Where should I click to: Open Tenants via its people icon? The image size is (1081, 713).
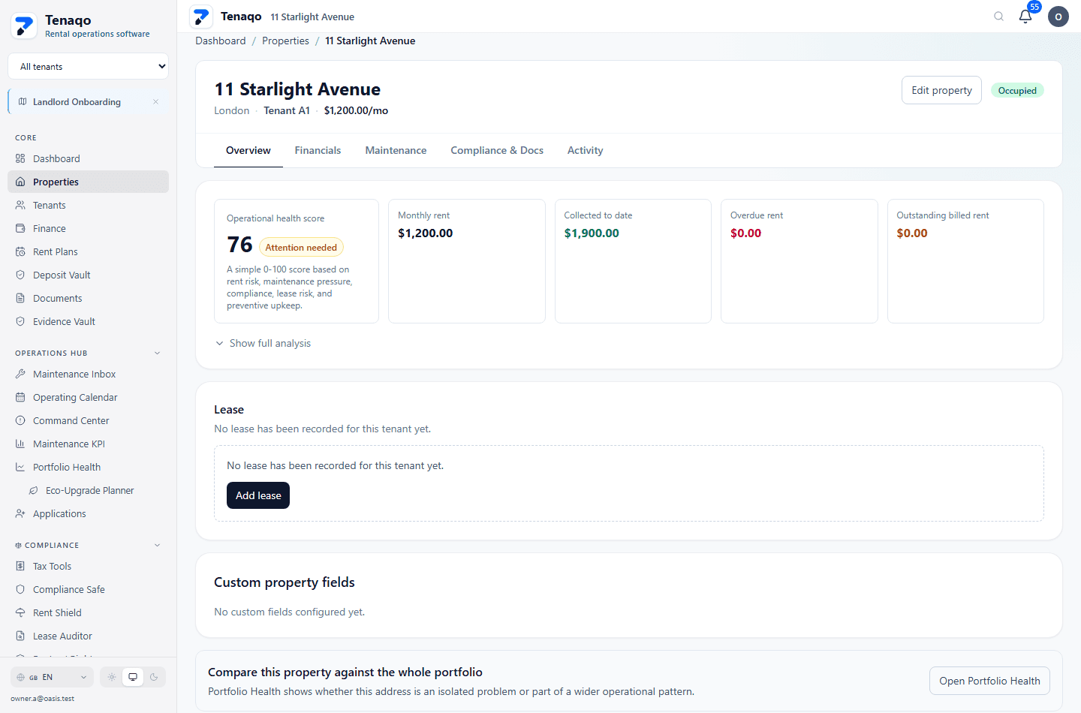pos(20,205)
